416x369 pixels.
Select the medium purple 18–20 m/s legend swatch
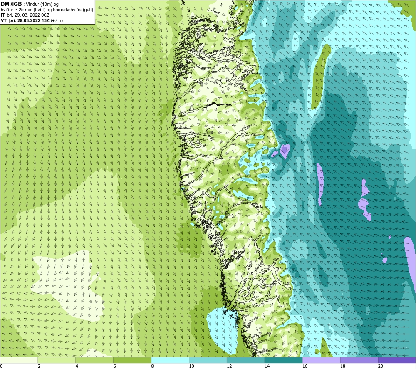(x=359, y=360)
